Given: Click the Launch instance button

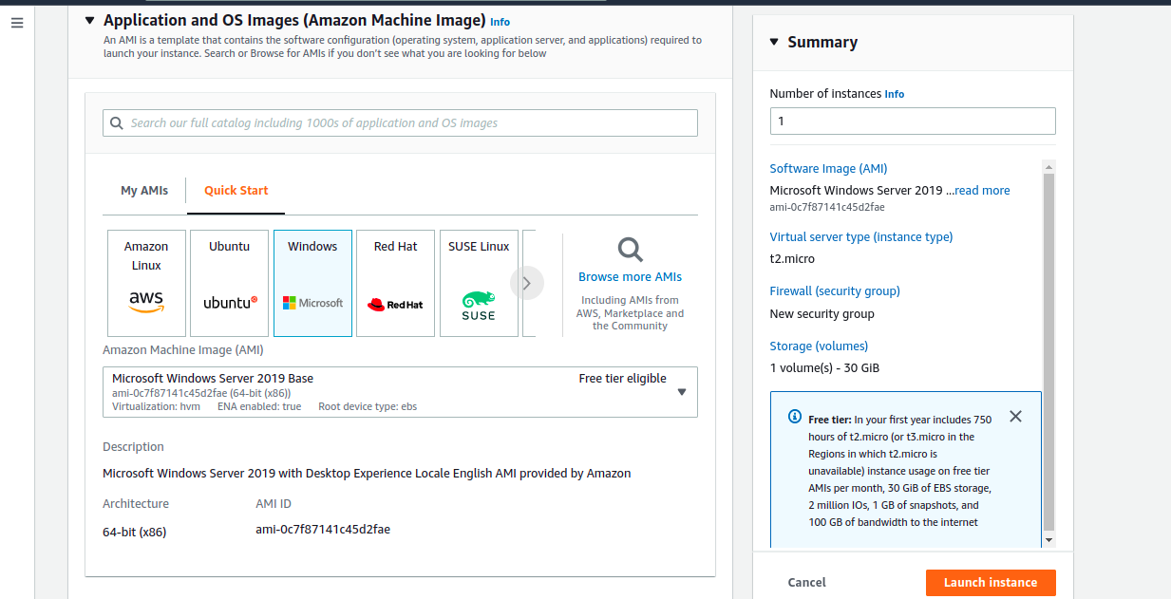Looking at the screenshot, I should click(x=991, y=583).
